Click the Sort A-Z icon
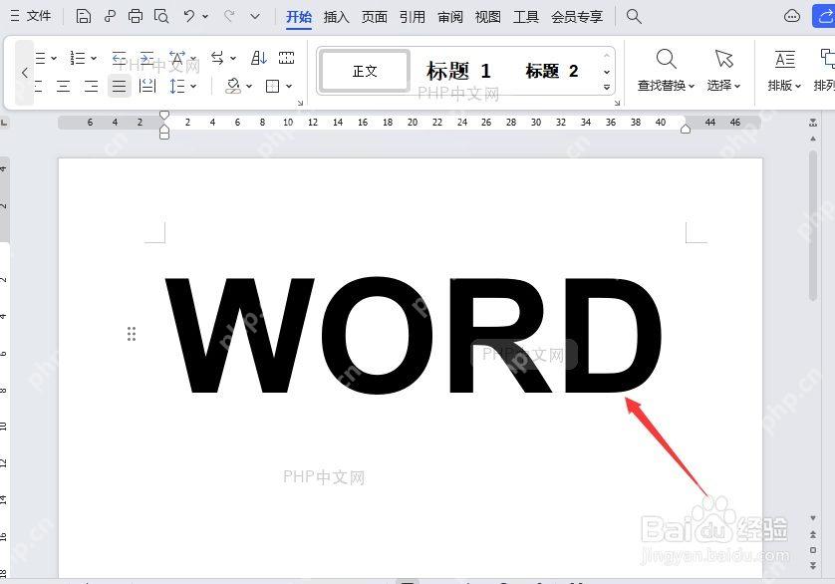Screen dimensions: 835x584 [x=259, y=58]
